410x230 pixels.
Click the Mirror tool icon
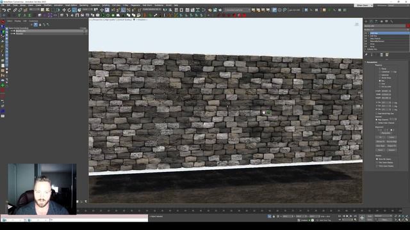point(165,10)
